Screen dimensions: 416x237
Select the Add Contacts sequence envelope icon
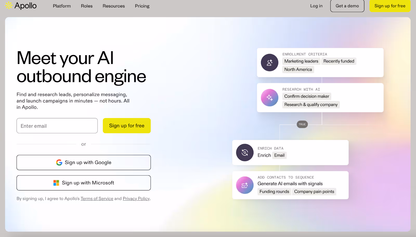coord(245,185)
